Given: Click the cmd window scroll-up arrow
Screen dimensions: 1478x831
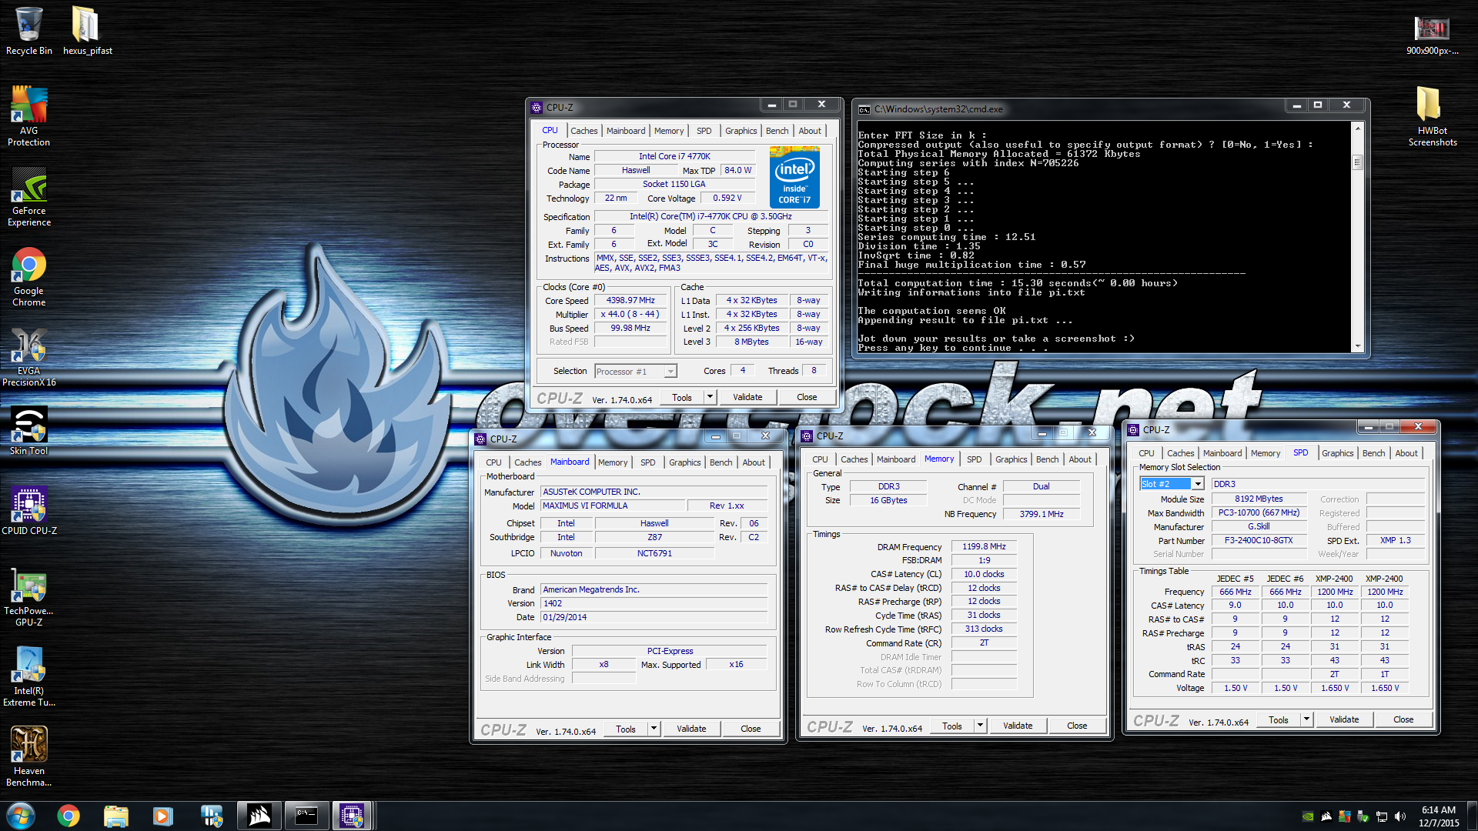Looking at the screenshot, I should [x=1358, y=128].
